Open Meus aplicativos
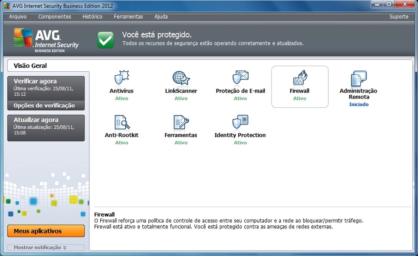Image resolution: width=418 pixels, height=256 pixels. 45,231
